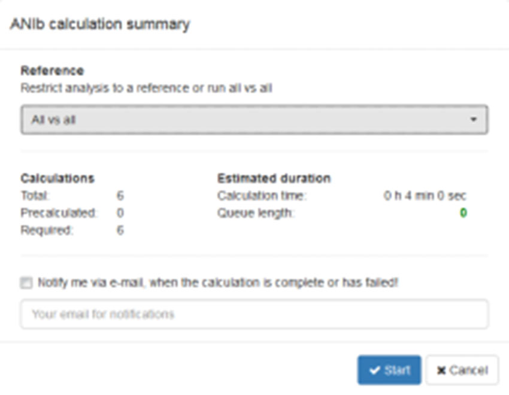Click the 'Restrict analysis to a reference' description

(x=146, y=88)
